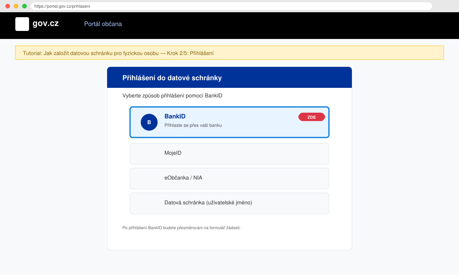Click the gov.cz white logo square
The height and width of the screenshot is (275, 459).
[22, 24]
